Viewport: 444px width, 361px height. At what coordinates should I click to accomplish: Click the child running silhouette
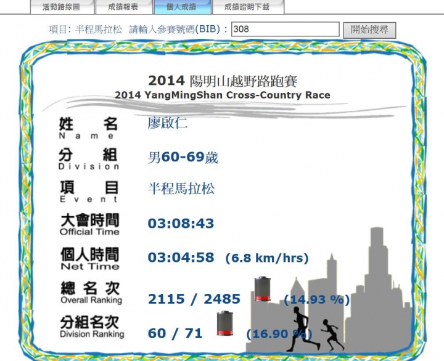[332, 335]
